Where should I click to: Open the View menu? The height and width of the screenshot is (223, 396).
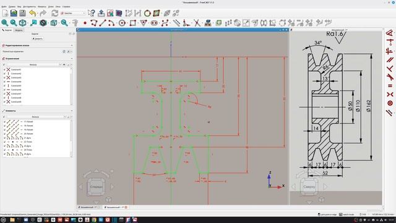point(19,7)
